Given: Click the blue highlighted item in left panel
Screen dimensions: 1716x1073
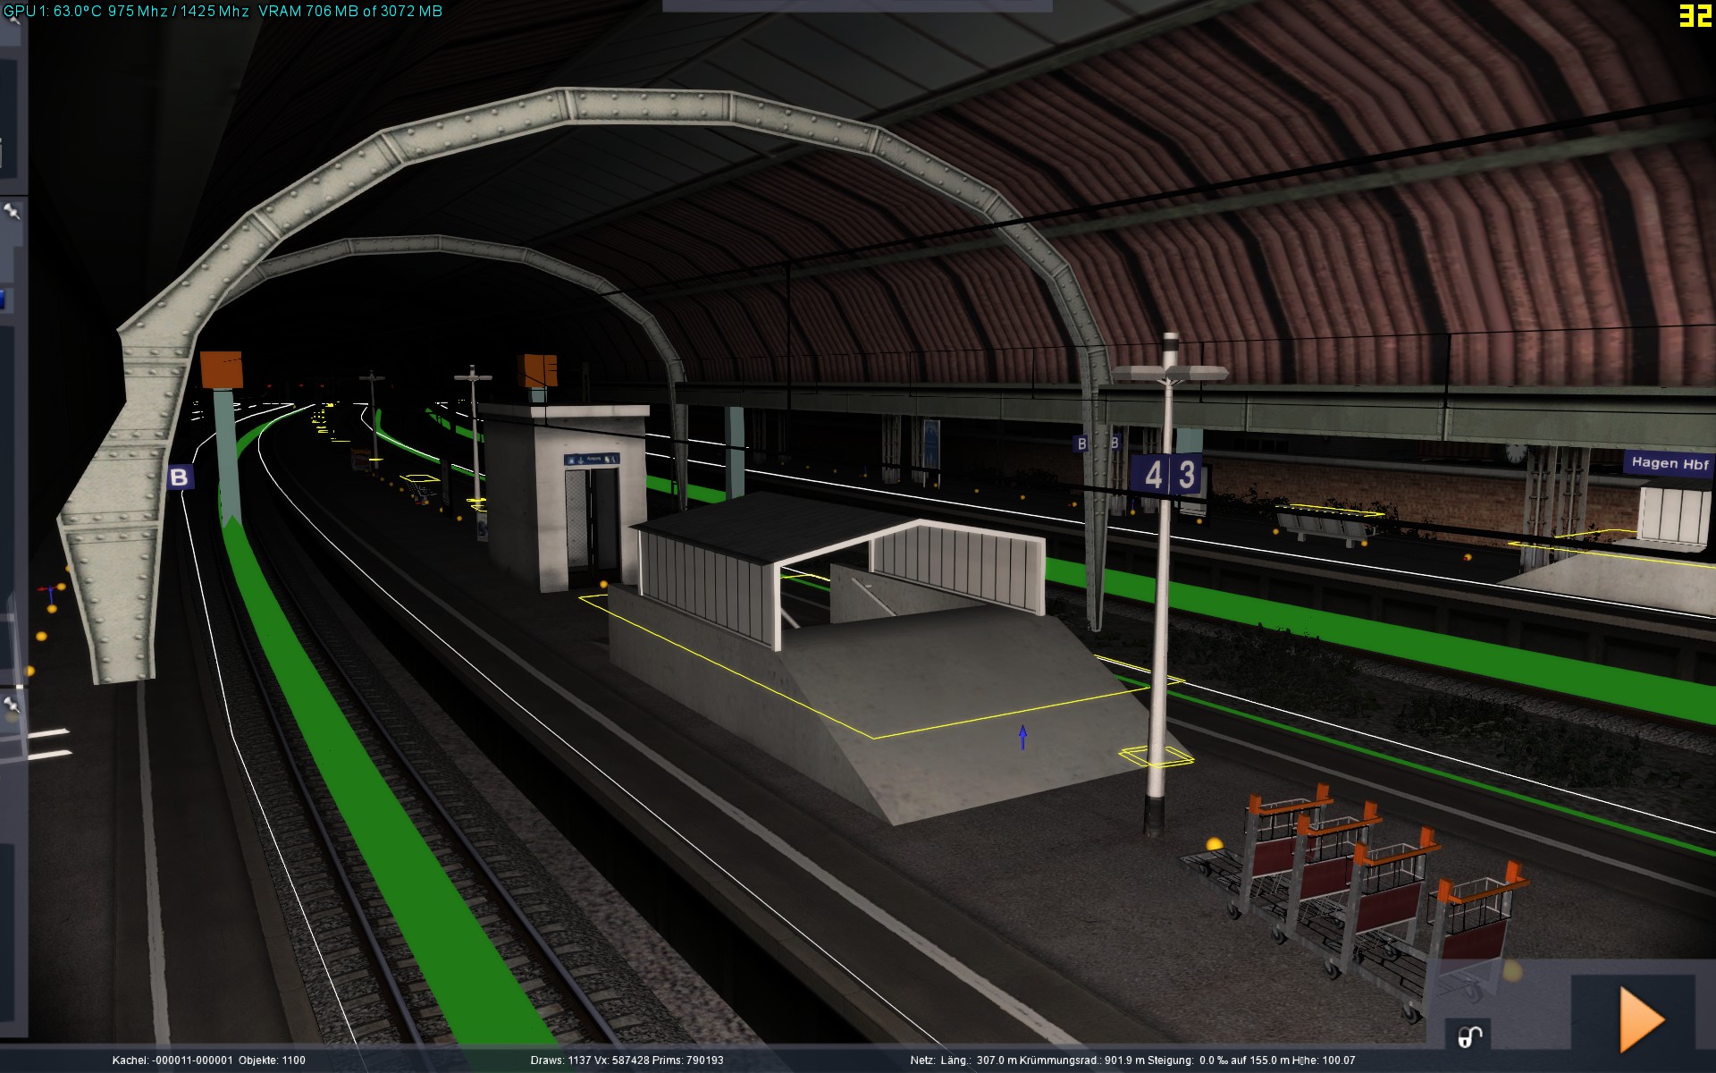Looking at the screenshot, I should point(3,299).
